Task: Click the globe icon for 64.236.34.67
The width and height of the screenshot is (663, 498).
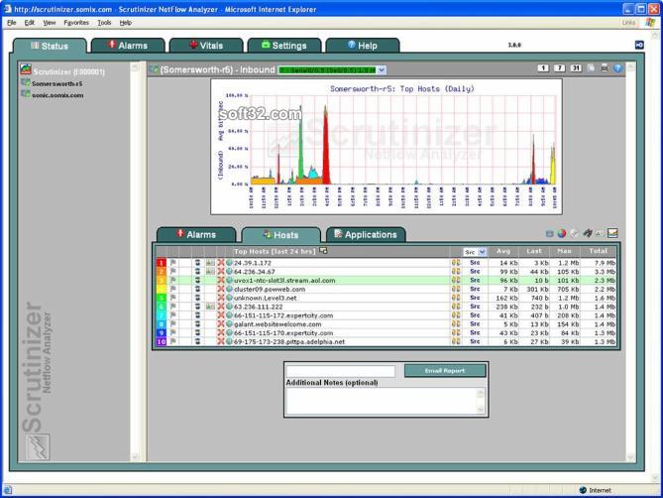Action: (x=229, y=272)
